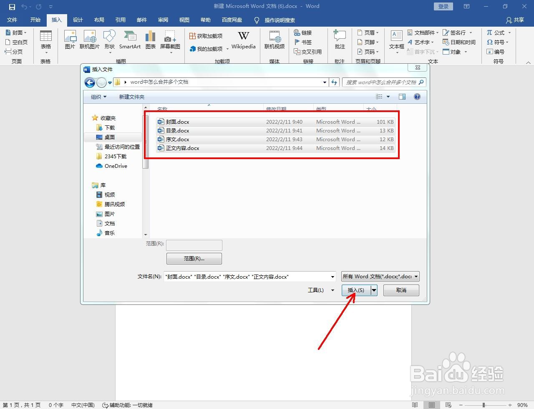Switch to the 开始 home tab
This screenshot has width=534, height=409.
click(35, 20)
